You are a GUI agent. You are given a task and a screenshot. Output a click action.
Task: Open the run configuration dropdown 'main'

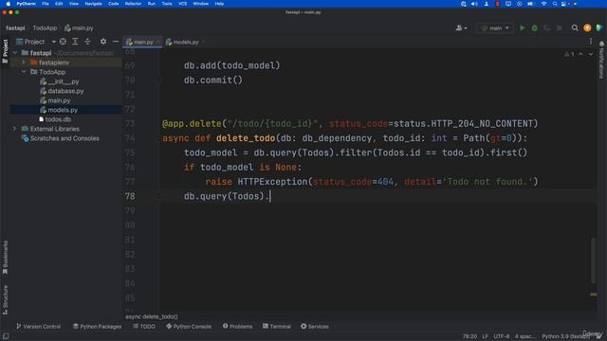495,27
